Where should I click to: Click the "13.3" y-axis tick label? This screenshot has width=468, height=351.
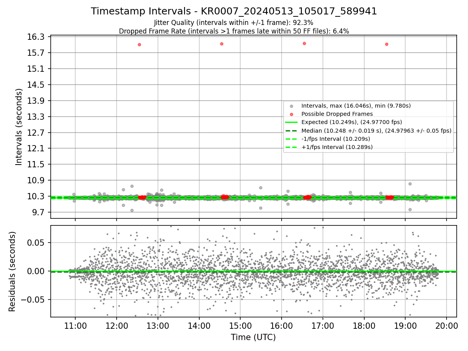[x=37, y=117]
